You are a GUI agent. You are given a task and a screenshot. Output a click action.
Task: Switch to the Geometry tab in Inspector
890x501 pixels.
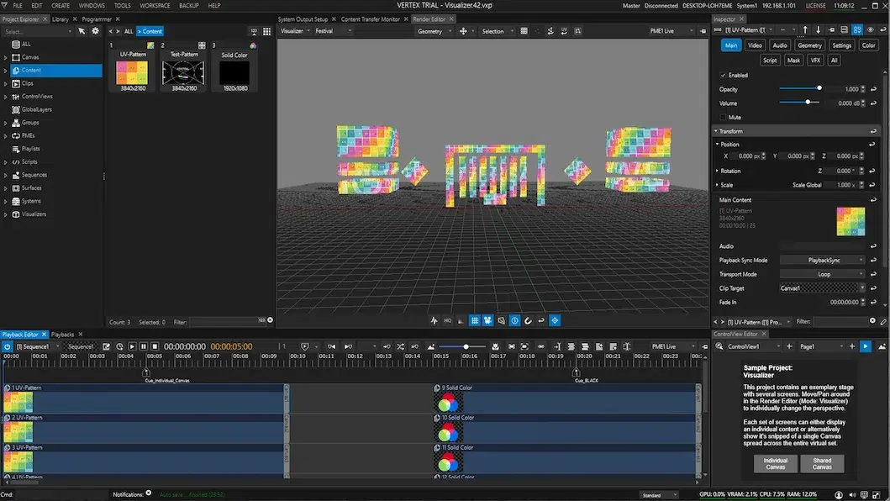809,45
